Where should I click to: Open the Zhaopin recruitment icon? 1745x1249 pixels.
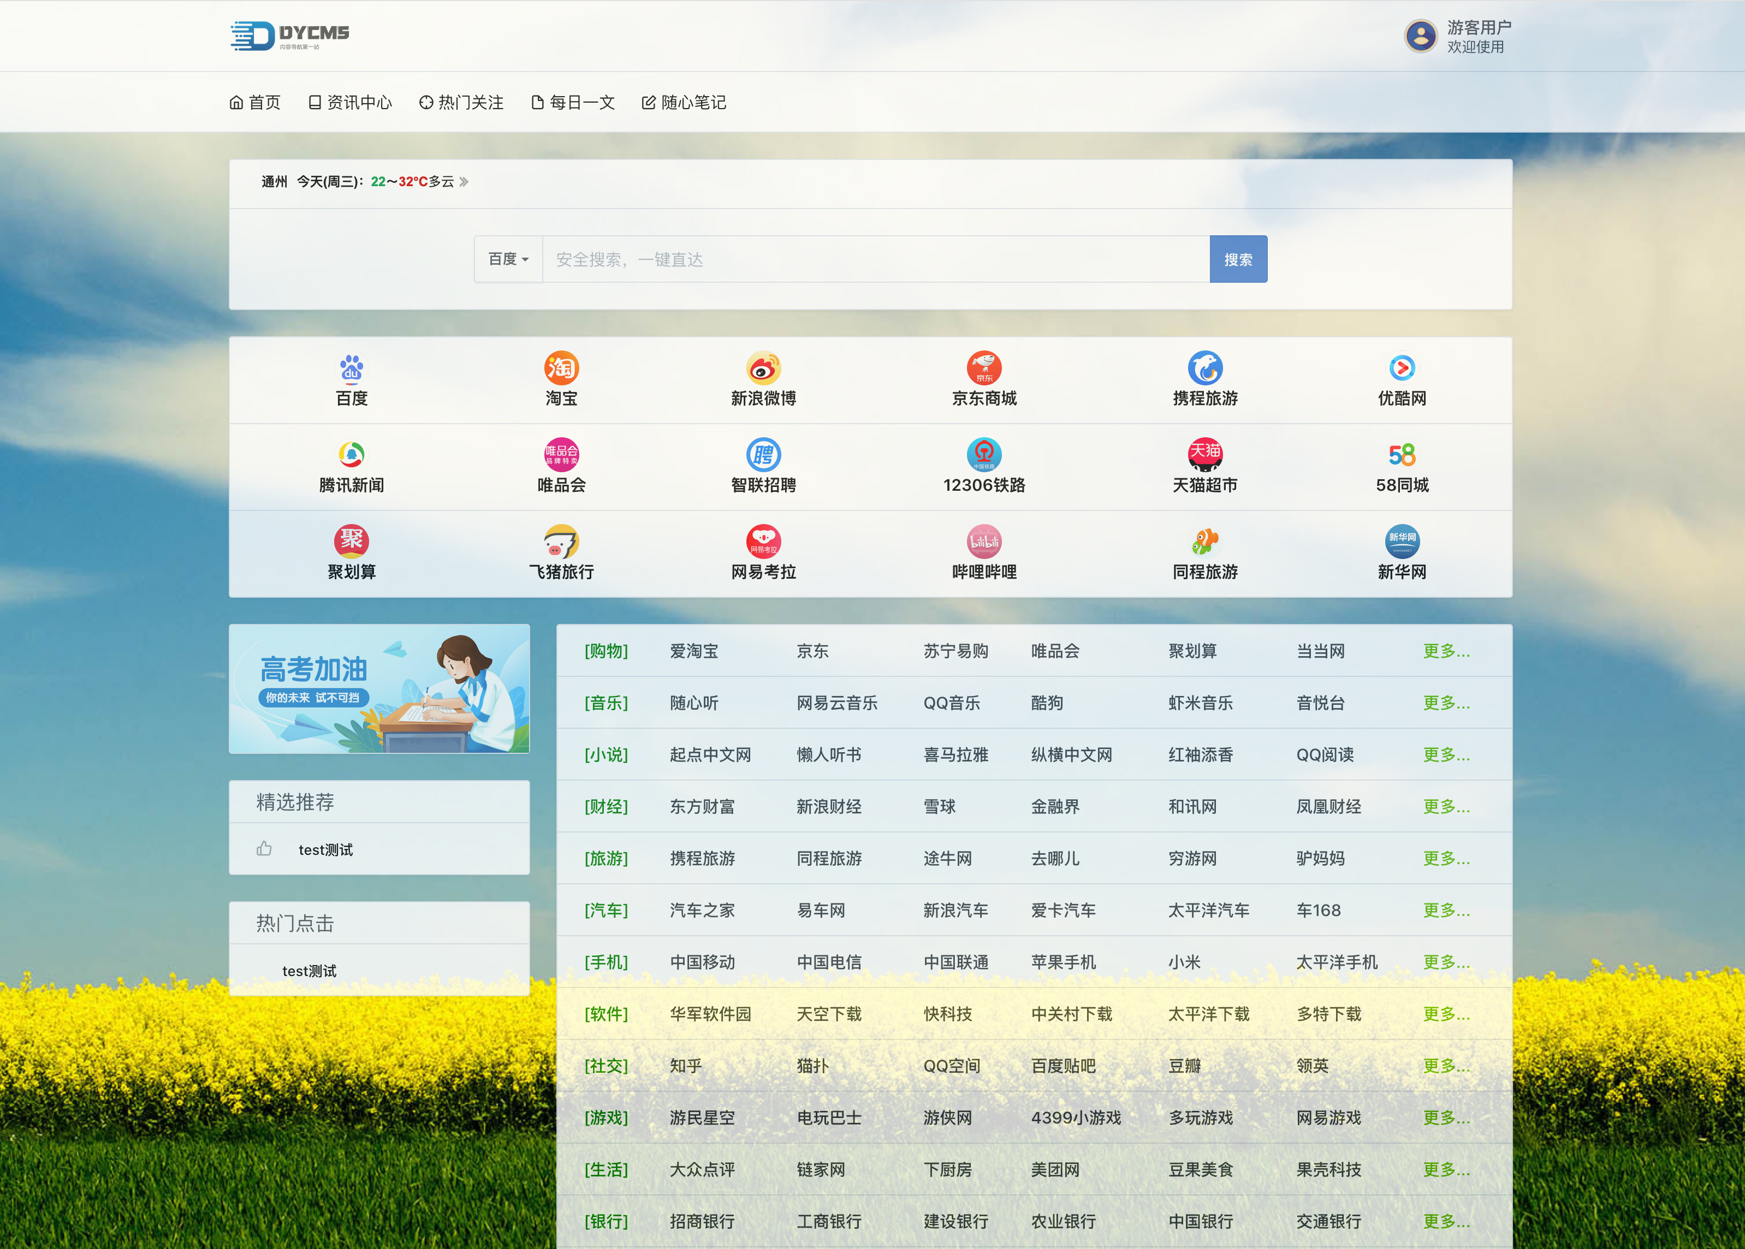763,455
